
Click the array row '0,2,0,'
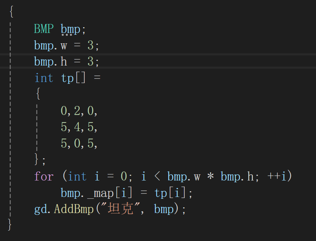pos(79,111)
